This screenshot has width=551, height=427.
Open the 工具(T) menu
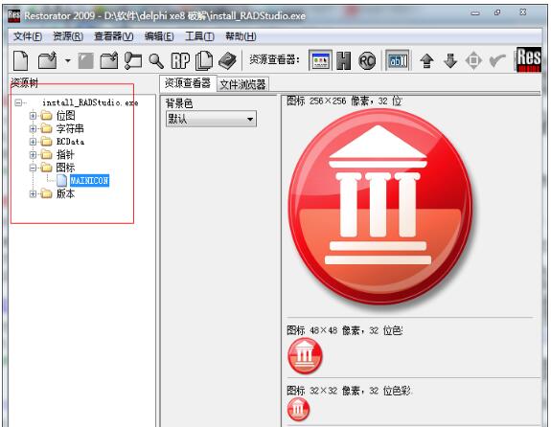coord(199,36)
